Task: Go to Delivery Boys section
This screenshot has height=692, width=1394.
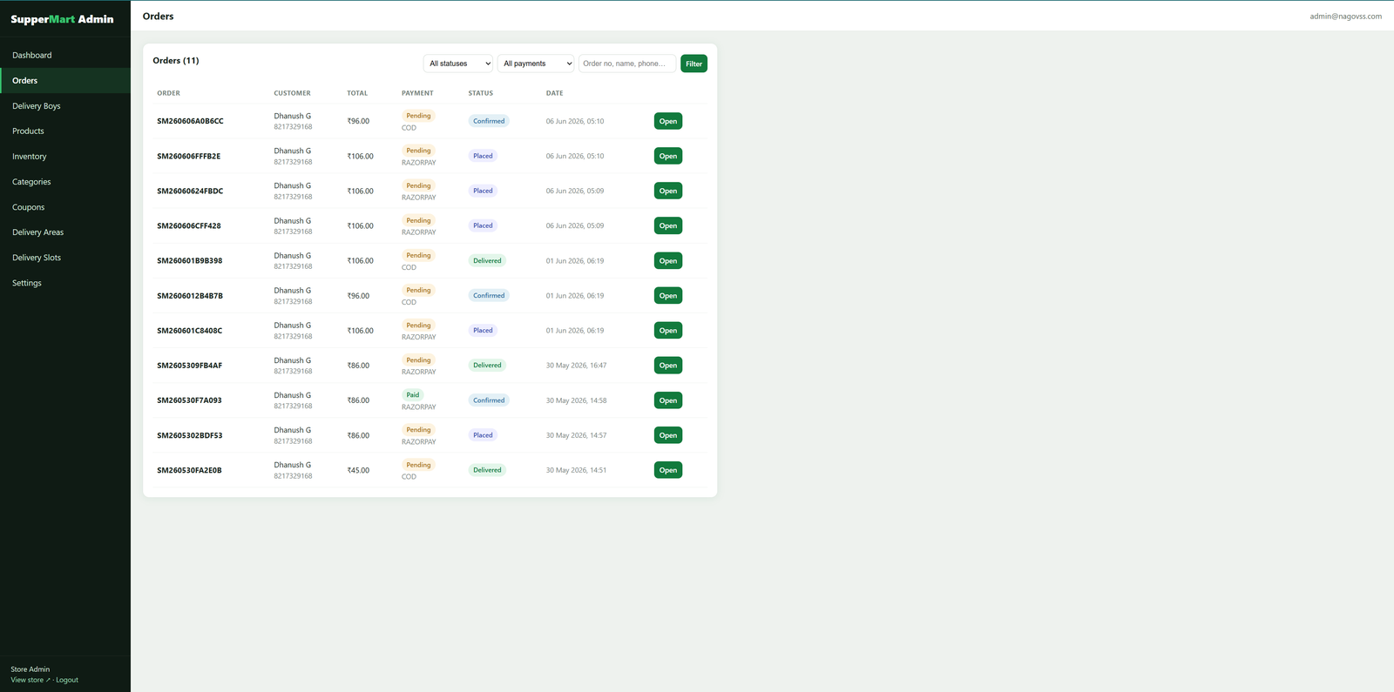Action: tap(65, 105)
